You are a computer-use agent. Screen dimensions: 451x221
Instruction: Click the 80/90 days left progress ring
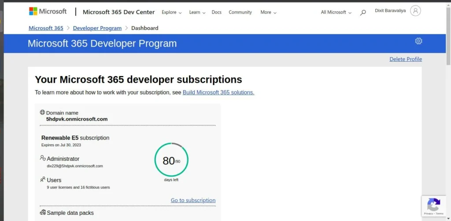[171, 160]
